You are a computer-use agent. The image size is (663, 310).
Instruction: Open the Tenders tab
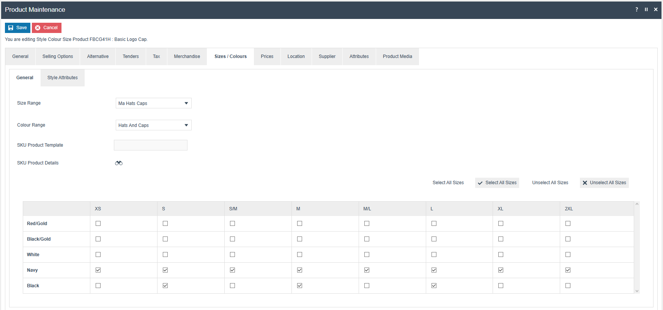131,56
